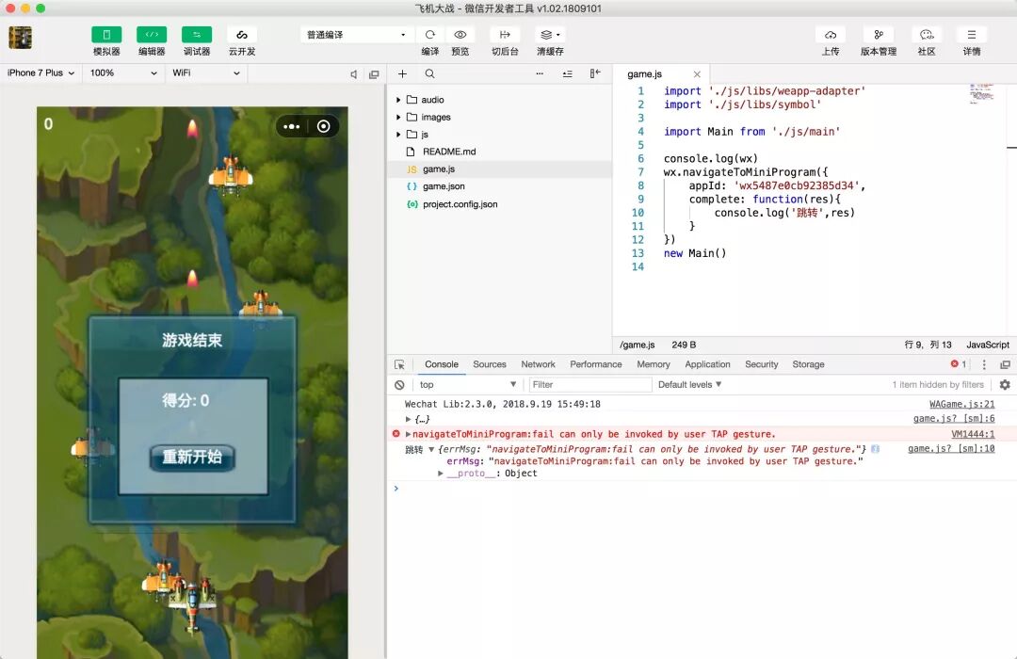Open VM1444:1 source link
This screenshot has height=659, width=1017.
[973, 434]
